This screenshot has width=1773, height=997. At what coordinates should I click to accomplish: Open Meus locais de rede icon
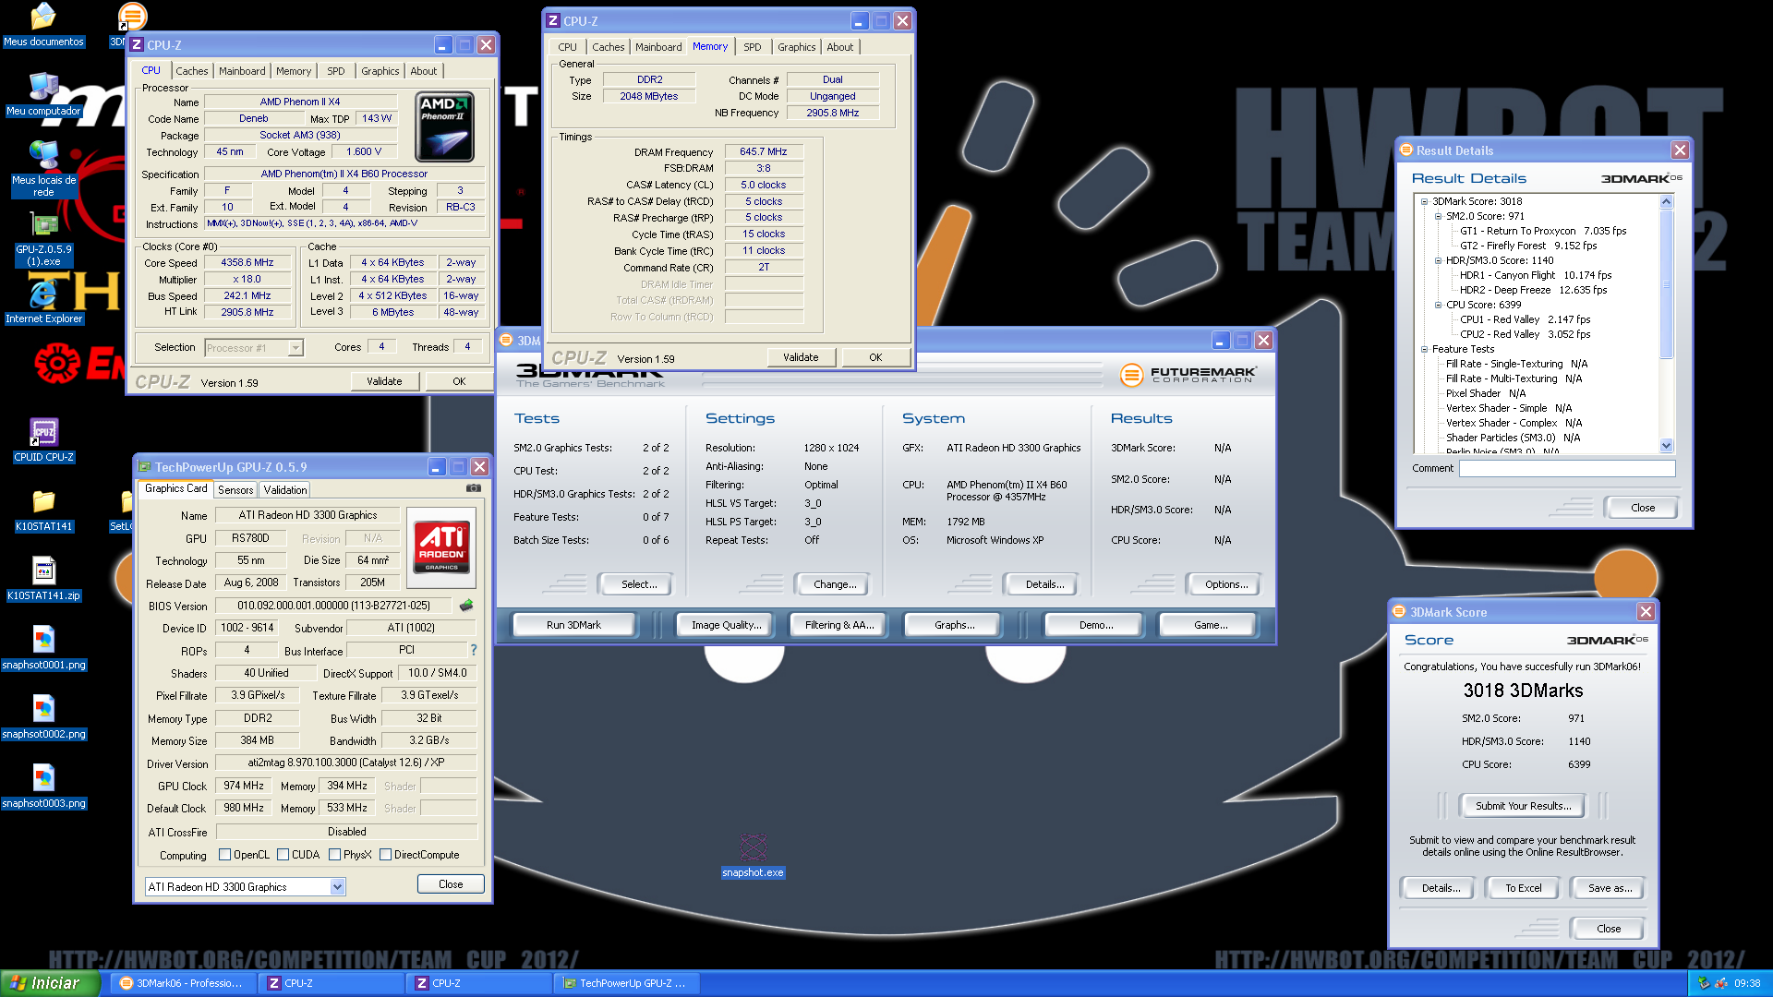pos(43,168)
